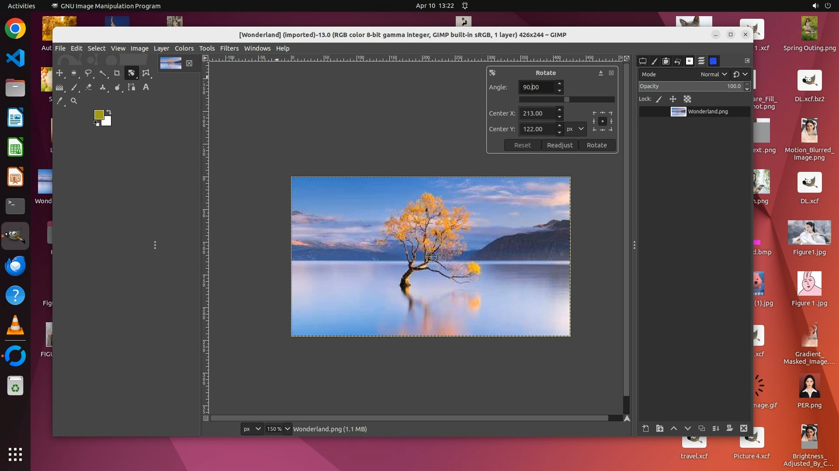This screenshot has width=839, height=471.
Task: Select the Crop tool in toolbox
Action: click(x=117, y=73)
